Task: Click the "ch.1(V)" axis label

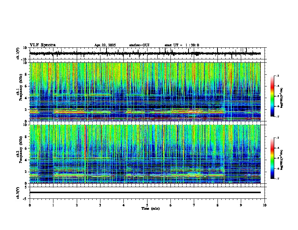Action: coord(18,53)
